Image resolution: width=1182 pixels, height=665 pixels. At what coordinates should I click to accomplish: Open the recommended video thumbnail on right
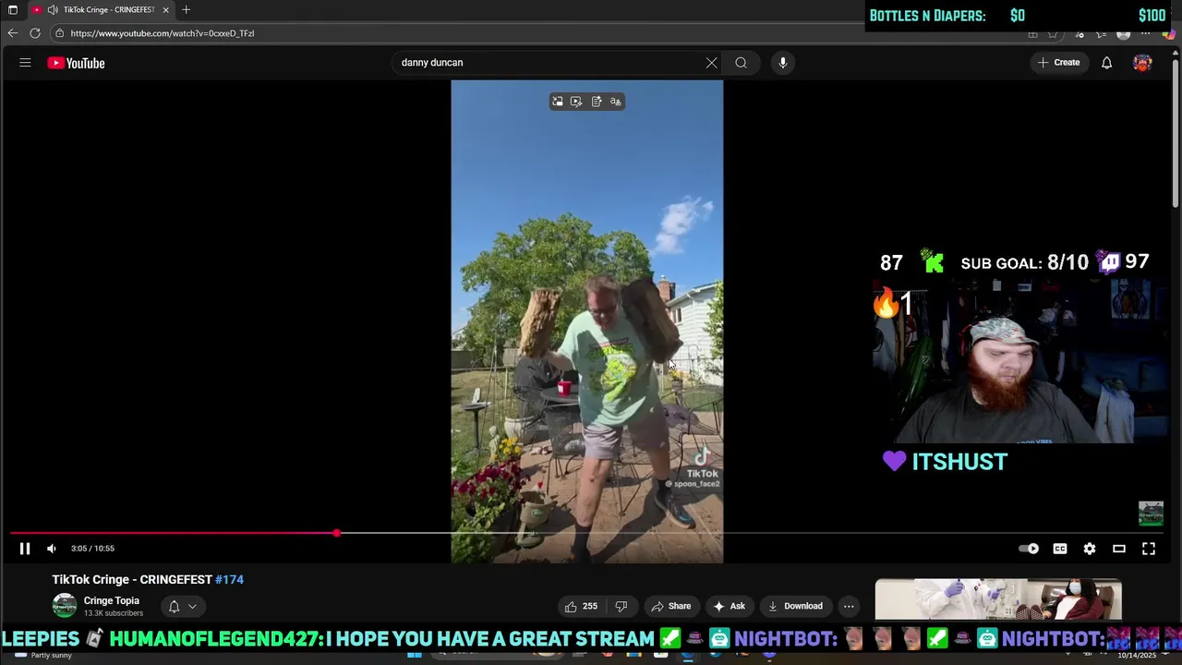tap(998, 599)
